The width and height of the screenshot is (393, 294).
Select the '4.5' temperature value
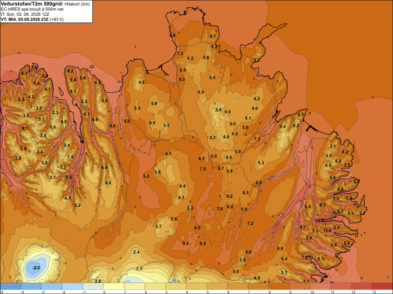(x=229, y=157)
